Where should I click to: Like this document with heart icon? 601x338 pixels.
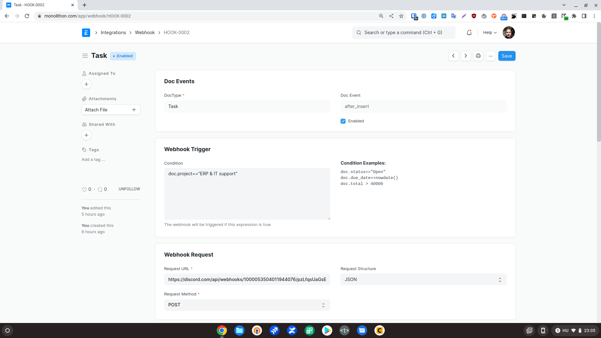[x=84, y=189]
